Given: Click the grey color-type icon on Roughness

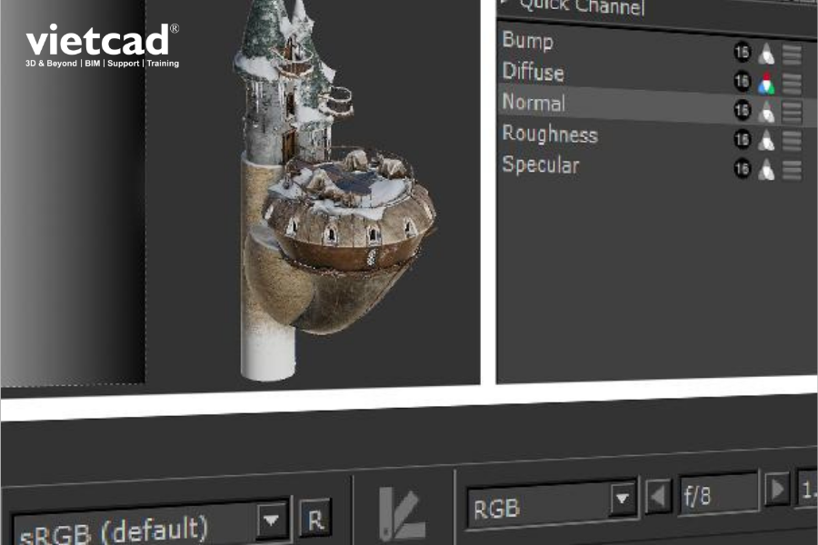Looking at the screenshot, I should [766, 140].
